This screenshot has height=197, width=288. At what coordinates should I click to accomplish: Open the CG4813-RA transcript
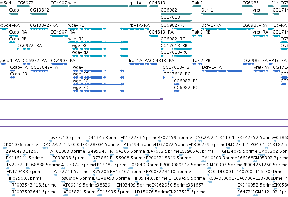[x=153, y=36]
